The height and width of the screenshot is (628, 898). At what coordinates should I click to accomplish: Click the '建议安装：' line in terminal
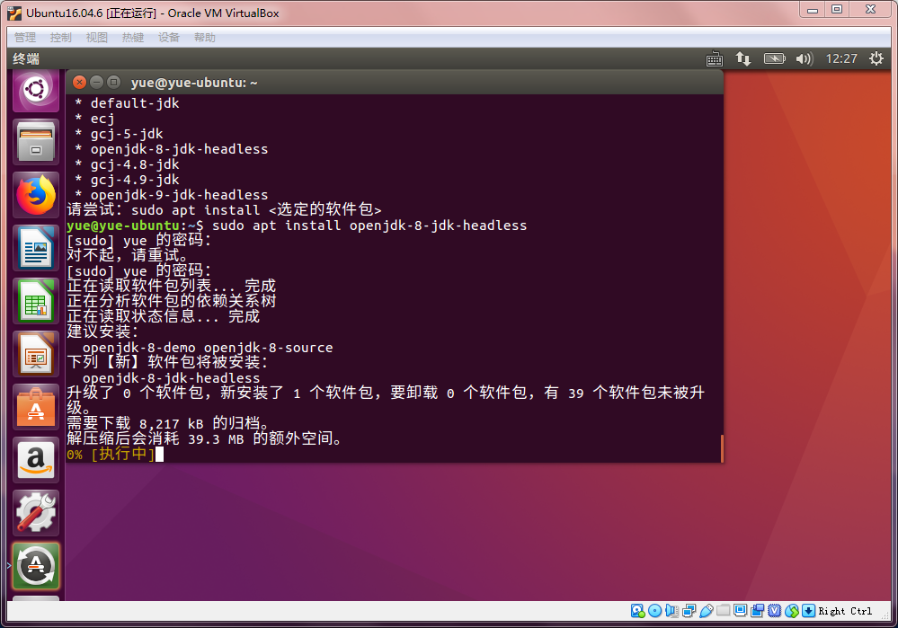(x=102, y=332)
